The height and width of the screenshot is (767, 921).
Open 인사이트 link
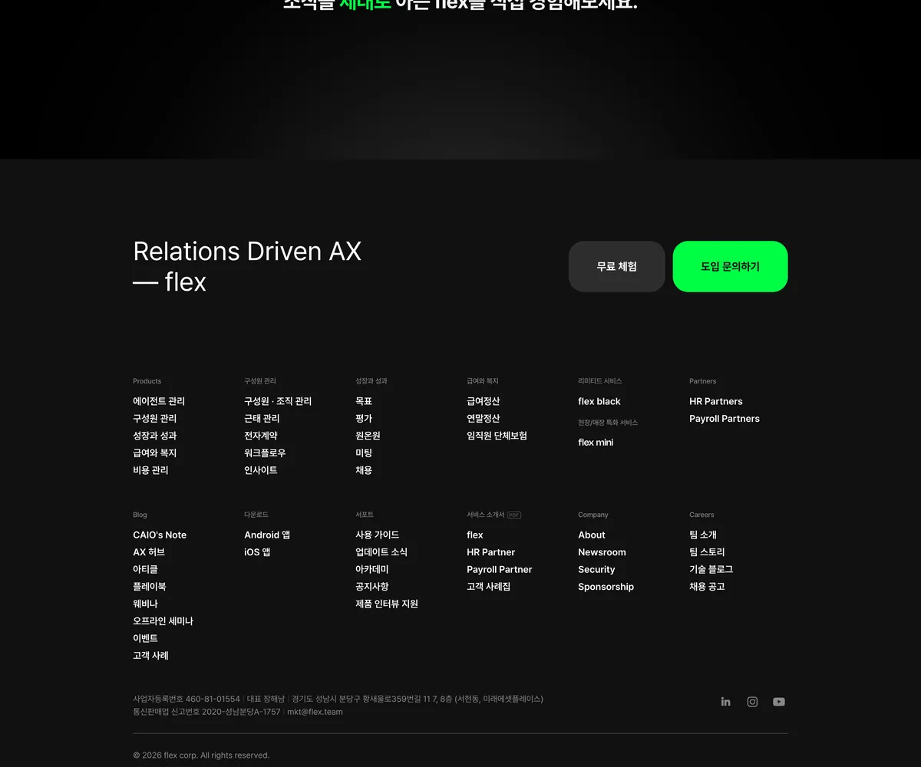click(261, 470)
